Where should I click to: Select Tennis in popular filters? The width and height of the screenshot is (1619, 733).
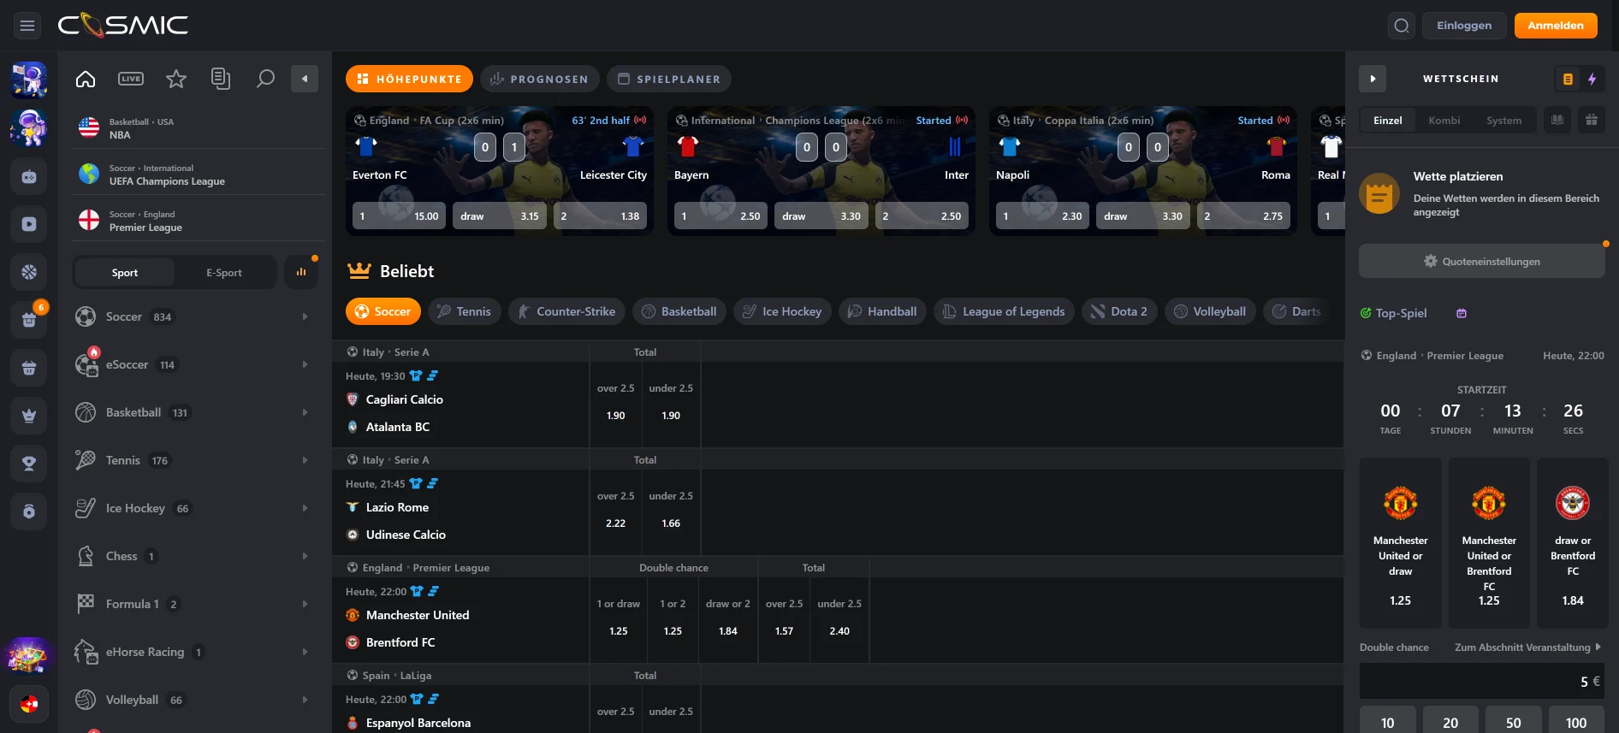pyautogui.click(x=465, y=311)
